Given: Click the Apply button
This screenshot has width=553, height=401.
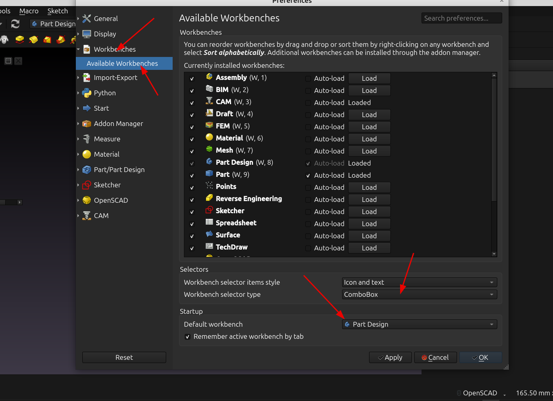Looking at the screenshot, I should (390, 357).
